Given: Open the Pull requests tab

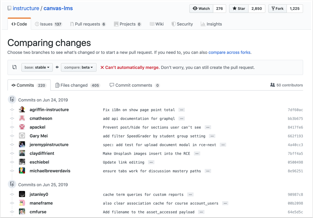Looking at the screenshot, I should click(x=88, y=24).
